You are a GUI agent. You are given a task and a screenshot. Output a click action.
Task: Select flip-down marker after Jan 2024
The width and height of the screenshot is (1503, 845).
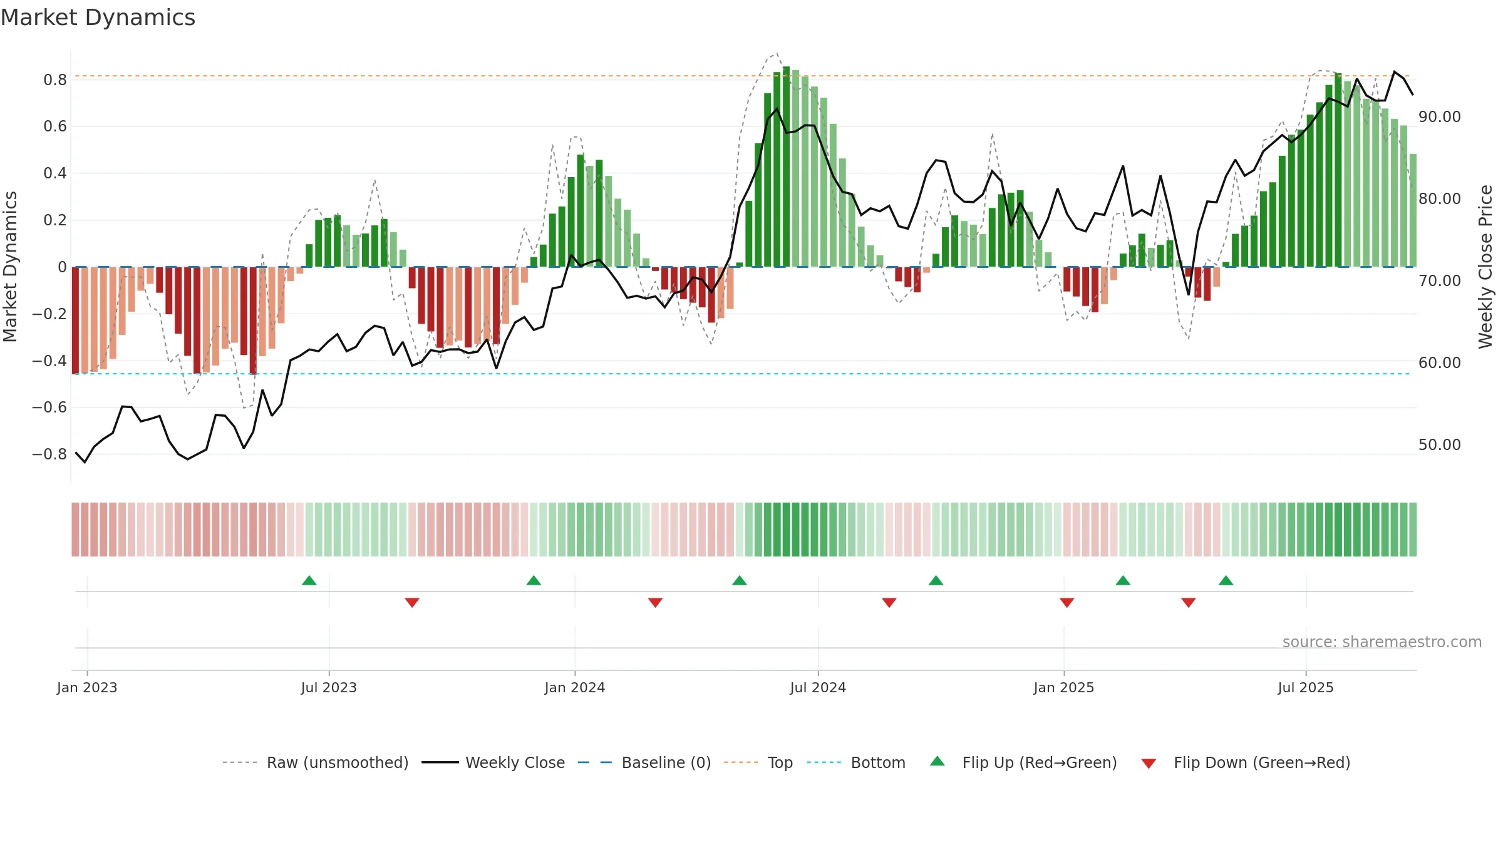click(655, 603)
